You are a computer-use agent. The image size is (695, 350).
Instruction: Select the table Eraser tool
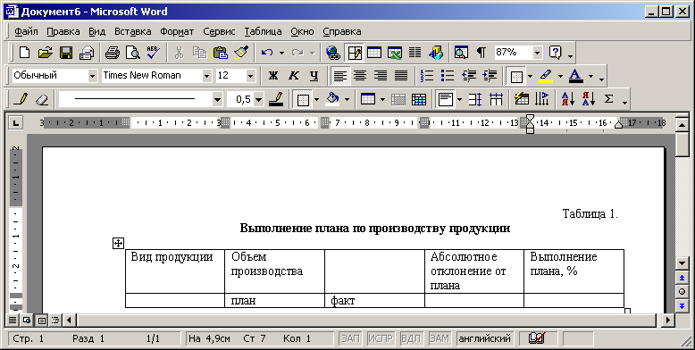[41, 99]
